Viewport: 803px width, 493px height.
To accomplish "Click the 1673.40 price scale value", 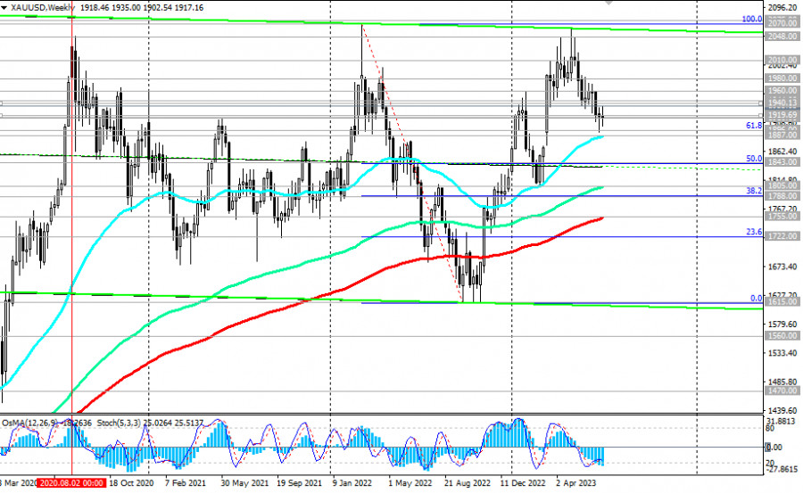I will pyautogui.click(x=782, y=267).
